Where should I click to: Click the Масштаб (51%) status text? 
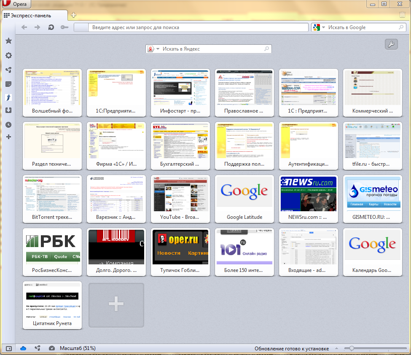click(78, 348)
